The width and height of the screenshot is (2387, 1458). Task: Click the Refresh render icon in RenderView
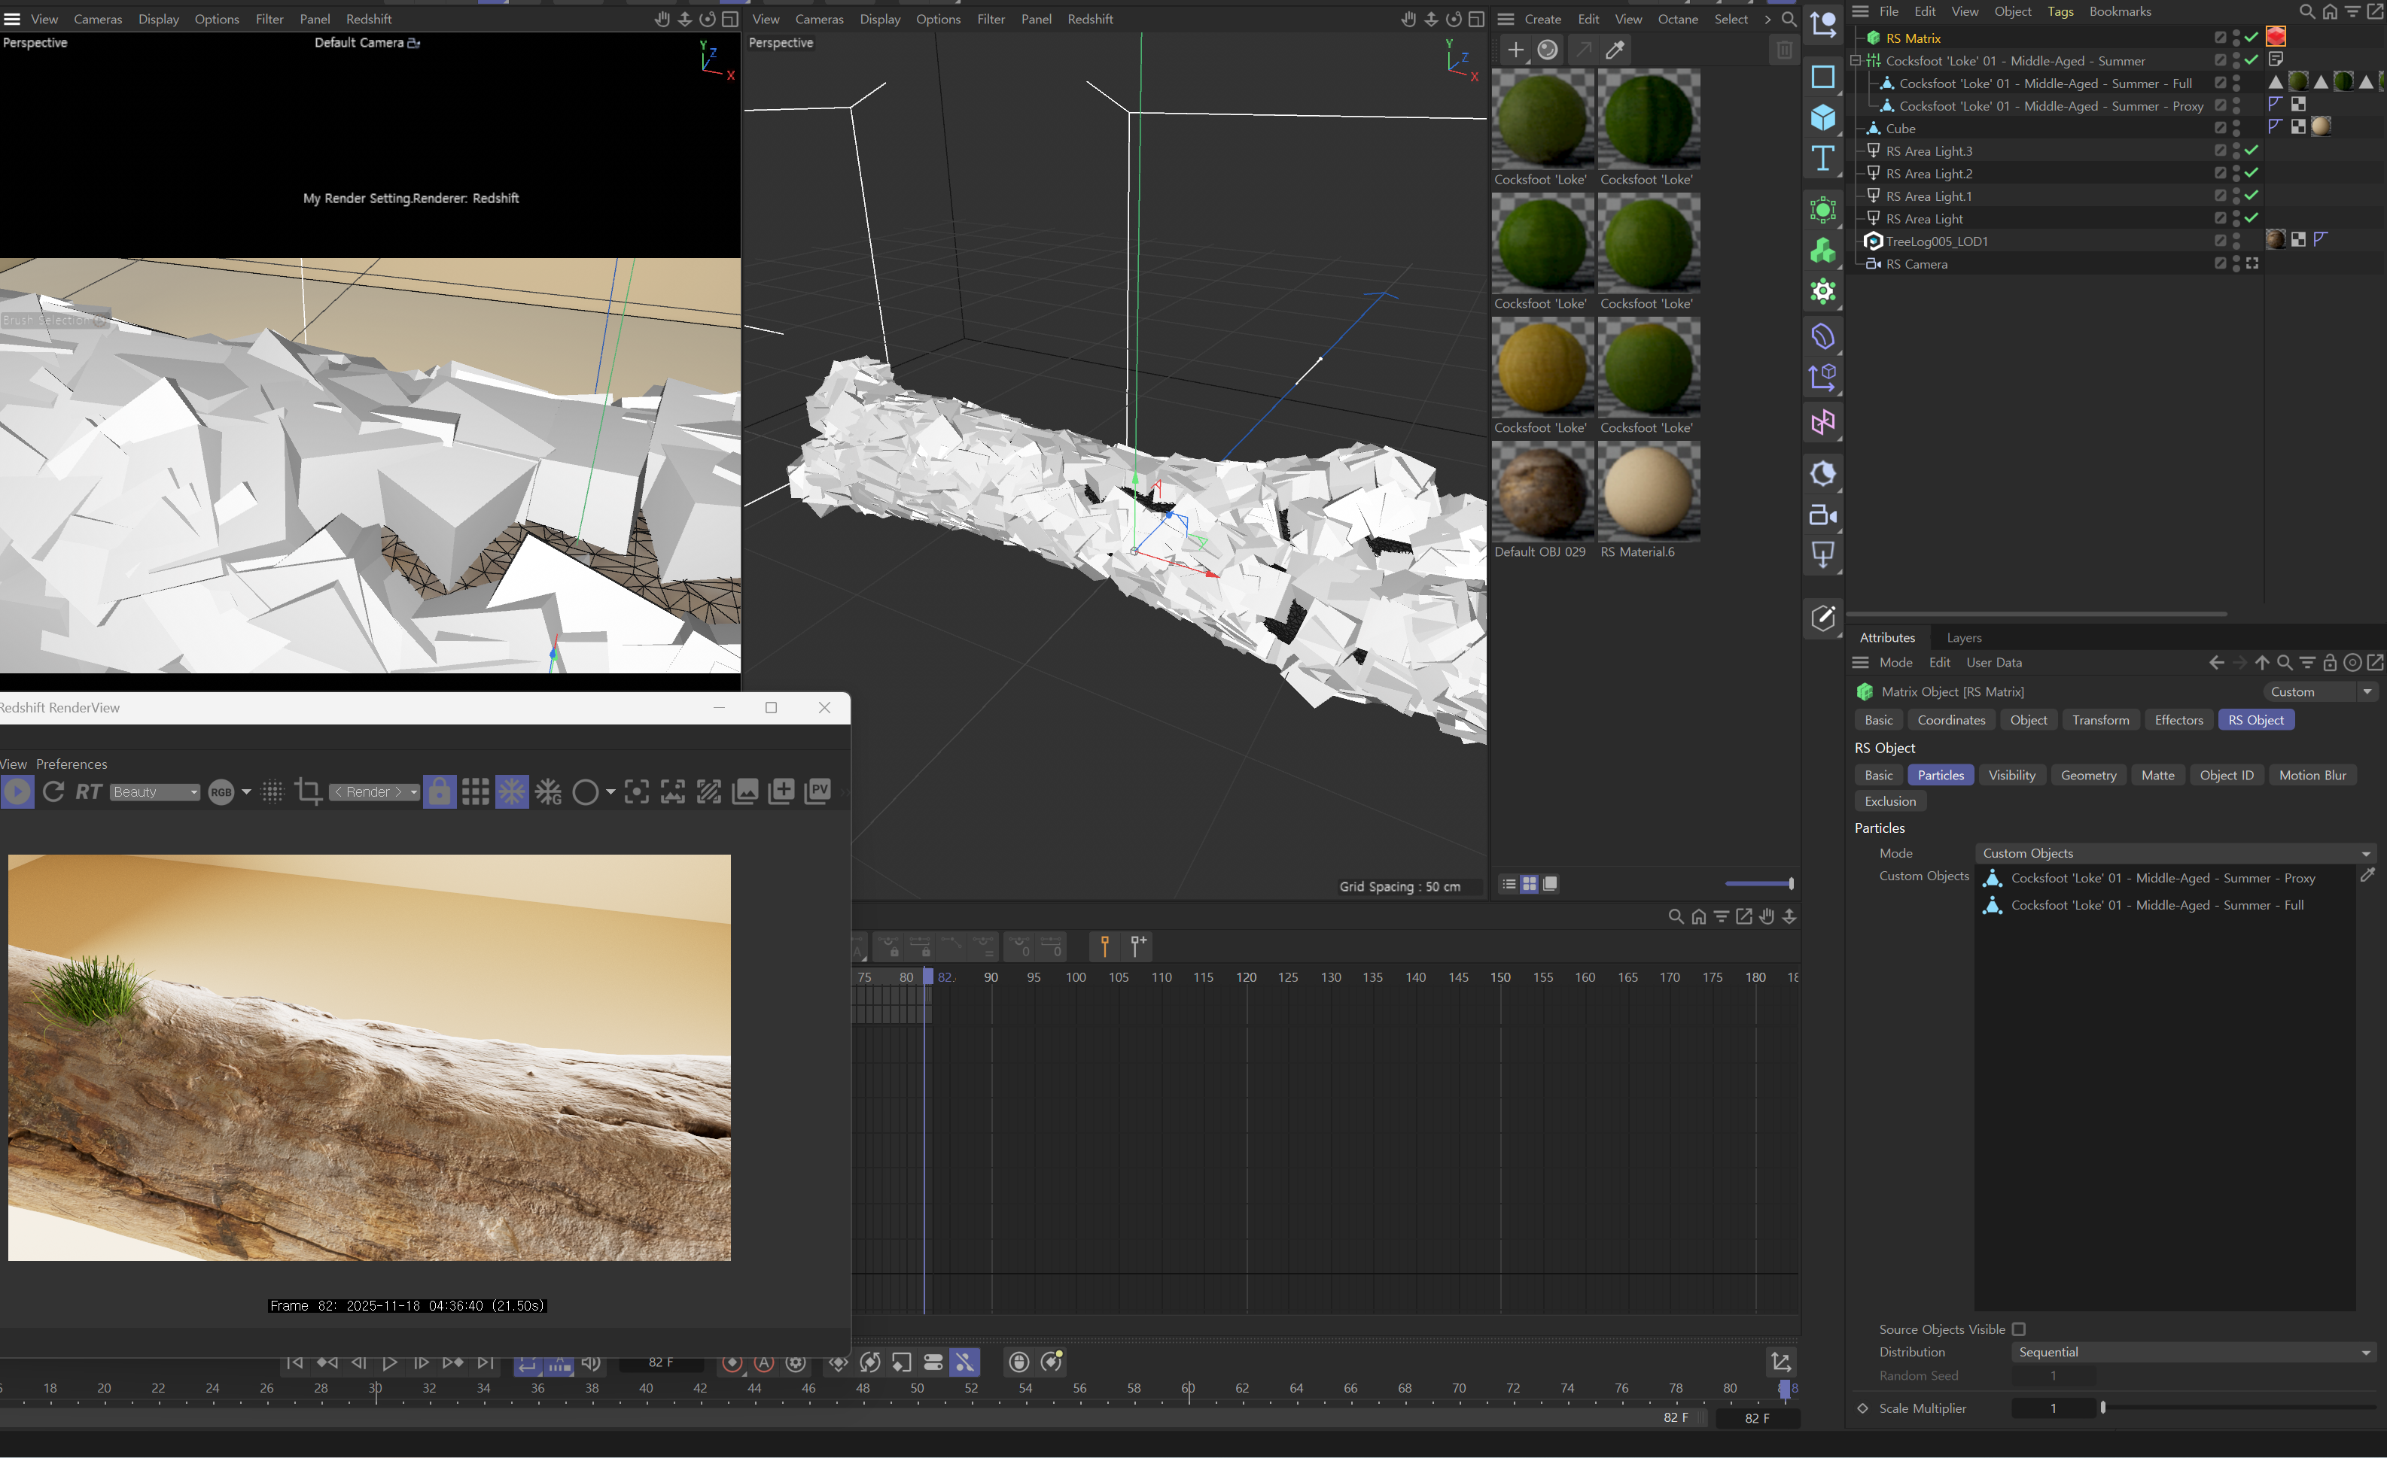click(53, 791)
